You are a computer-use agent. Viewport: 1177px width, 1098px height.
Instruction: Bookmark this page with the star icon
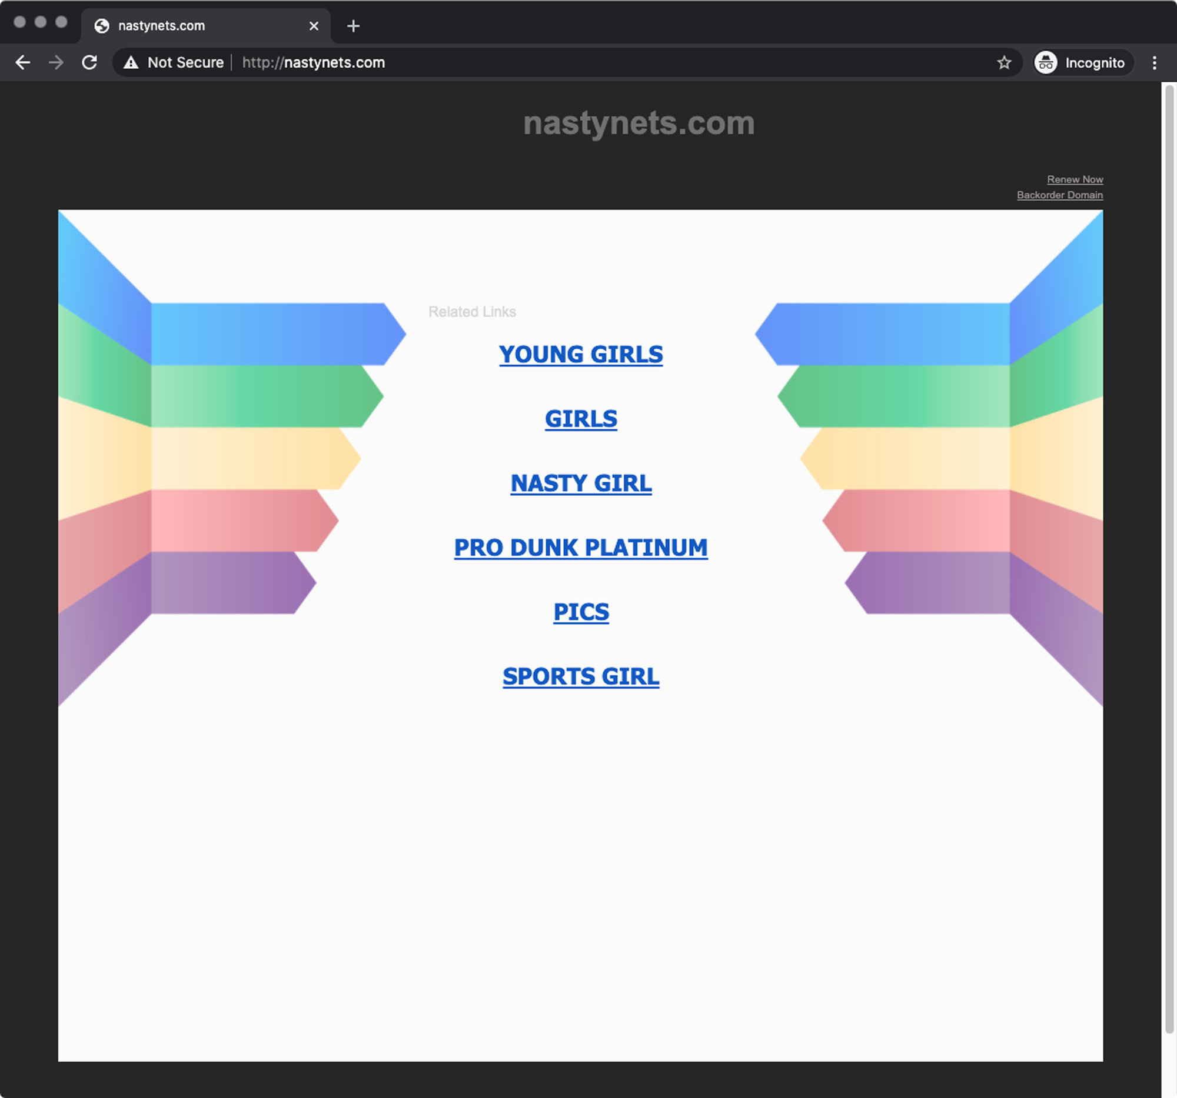[1003, 63]
